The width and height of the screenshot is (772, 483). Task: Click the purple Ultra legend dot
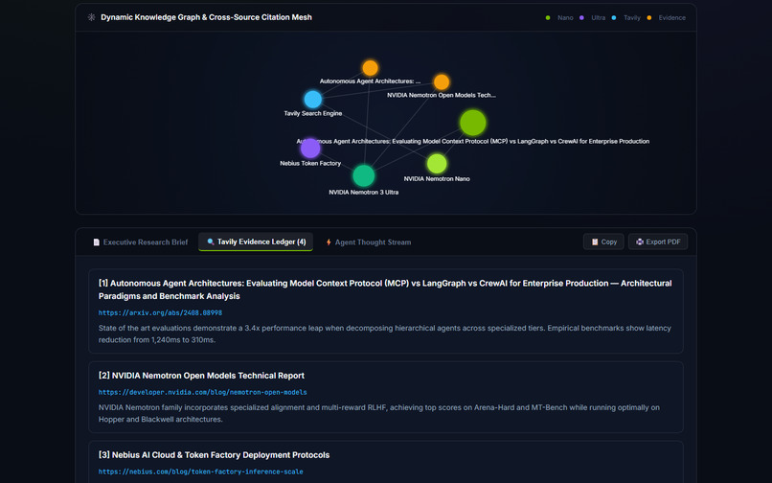click(582, 18)
